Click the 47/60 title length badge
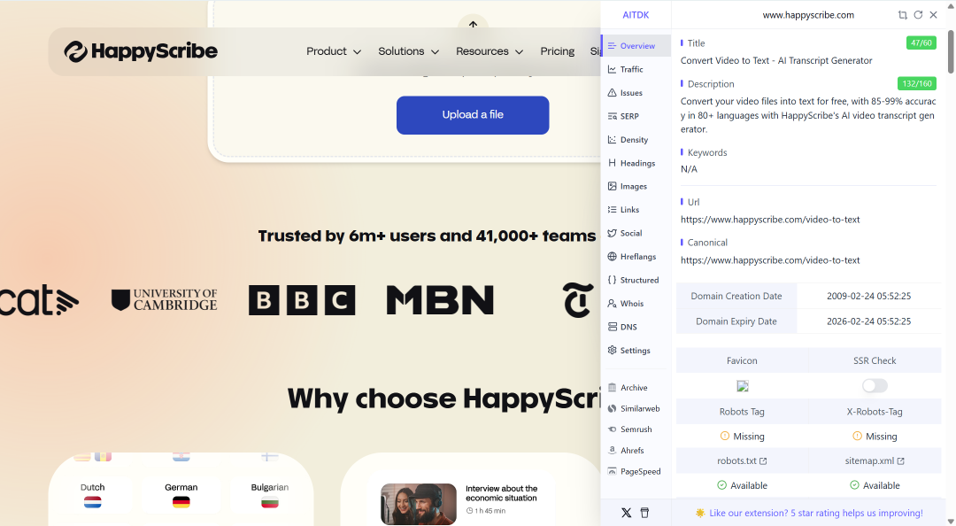956x526 pixels. pyautogui.click(x=921, y=43)
